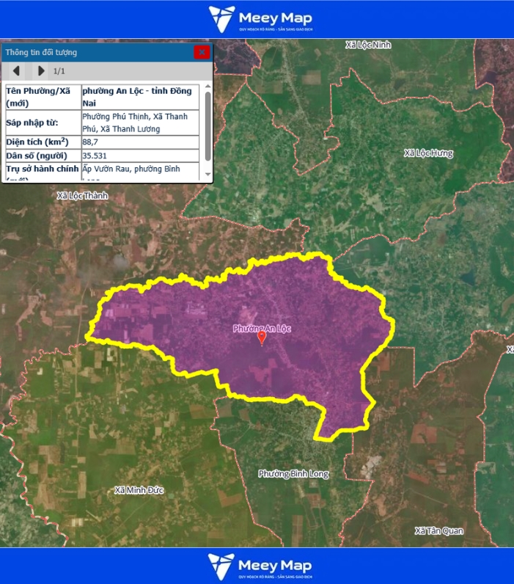Viewport: 514px width, 584px height.
Task: Click the Xã Lộc Ninh map label
Action: (x=368, y=45)
